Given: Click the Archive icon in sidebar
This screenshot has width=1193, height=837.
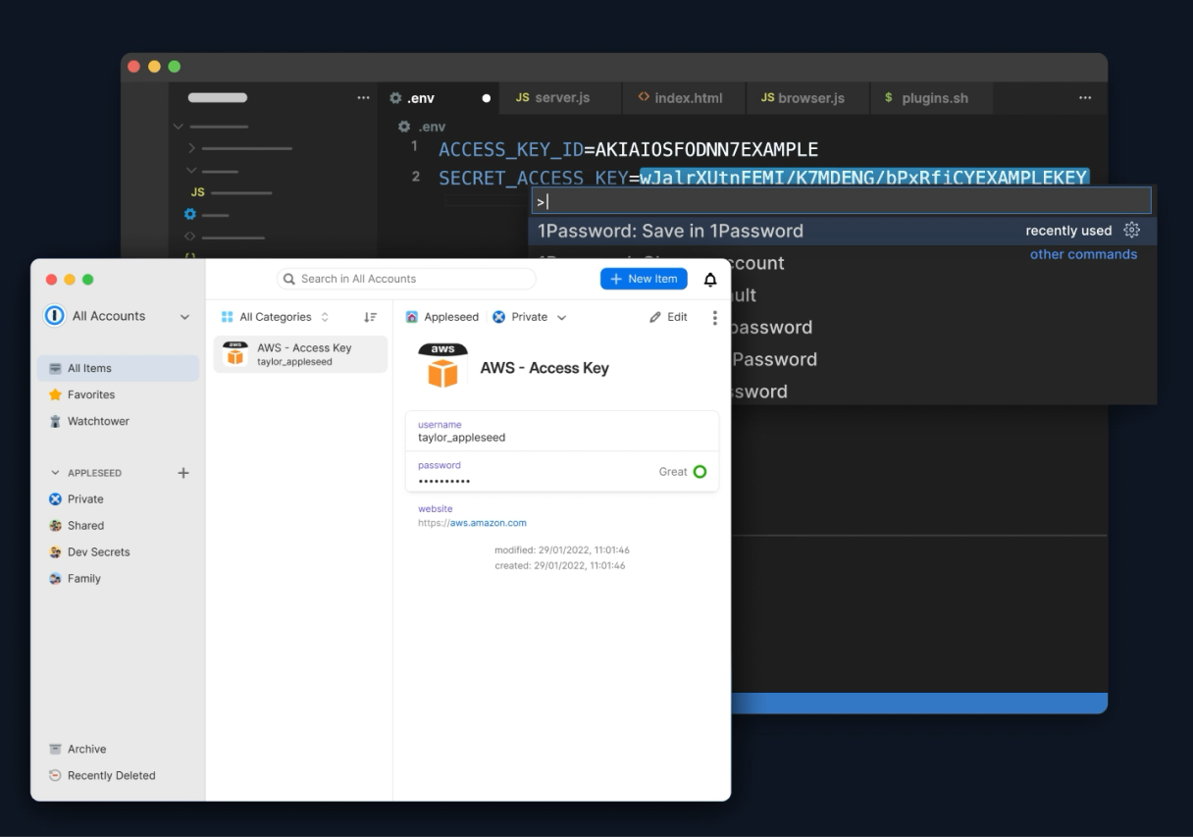Looking at the screenshot, I should point(55,749).
